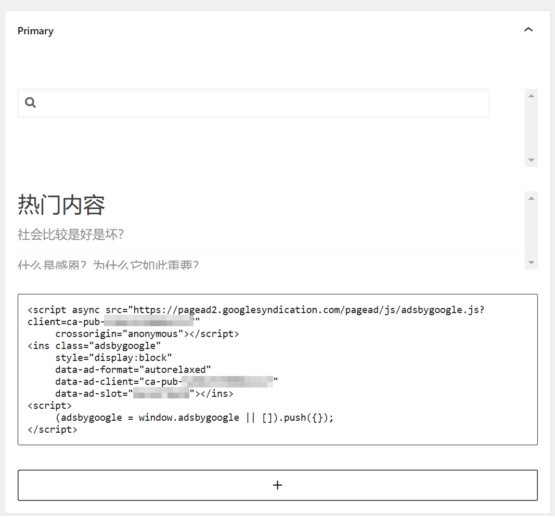The image size is (555, 517).
Task: Click the googlesyndication script src line
Action: coord(256,310)
